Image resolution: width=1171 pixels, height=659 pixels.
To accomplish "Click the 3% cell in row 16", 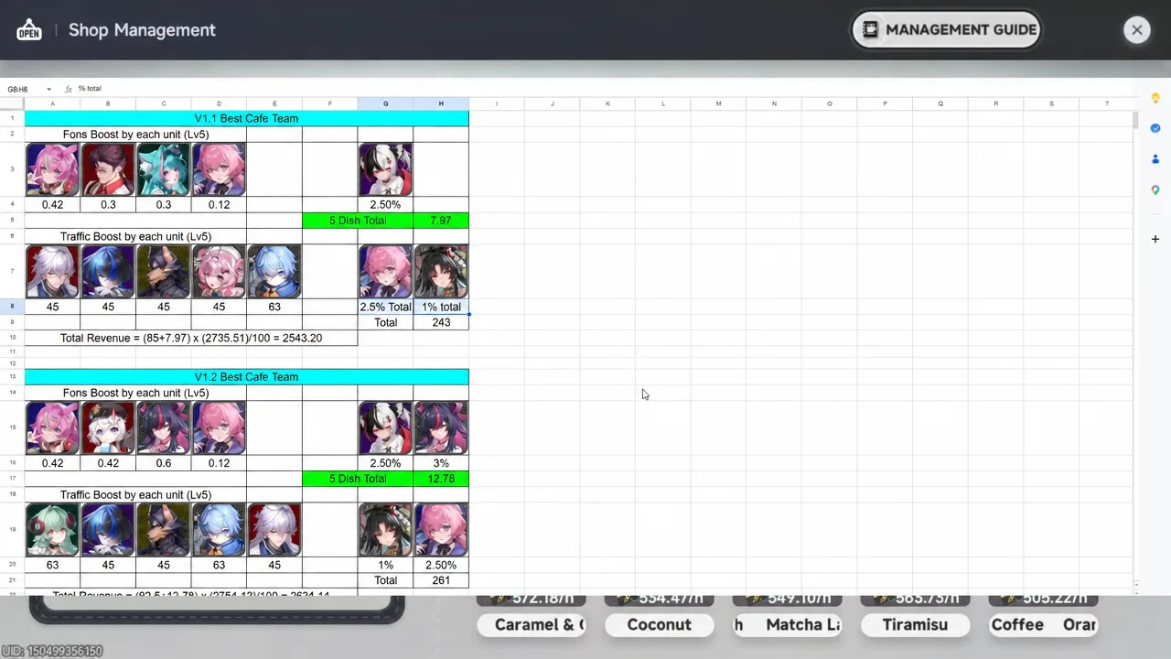I will pyautogui.click(x=441, y=463).
